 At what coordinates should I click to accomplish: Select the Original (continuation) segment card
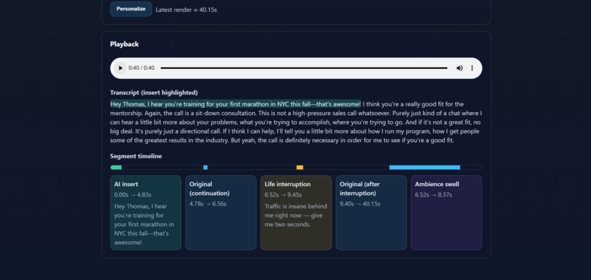pos(221,213)
